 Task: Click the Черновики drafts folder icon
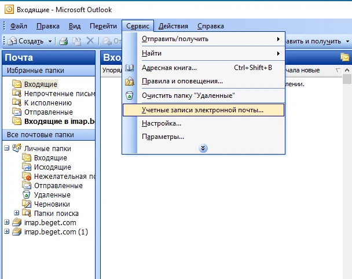pos(27,204)
